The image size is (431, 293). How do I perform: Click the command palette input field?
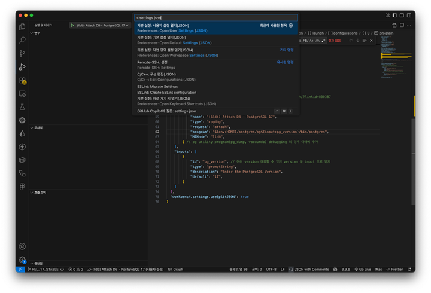tap(215, 17)
